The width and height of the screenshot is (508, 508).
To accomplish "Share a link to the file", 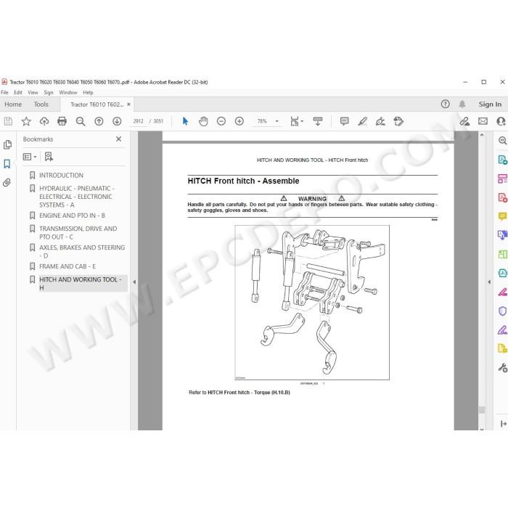I will coord(464,121).
